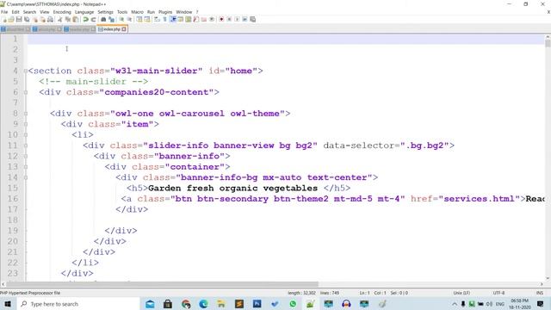Toggle file monitoring (eye icon)
This screenshot has height=310, width=551.
212,19
